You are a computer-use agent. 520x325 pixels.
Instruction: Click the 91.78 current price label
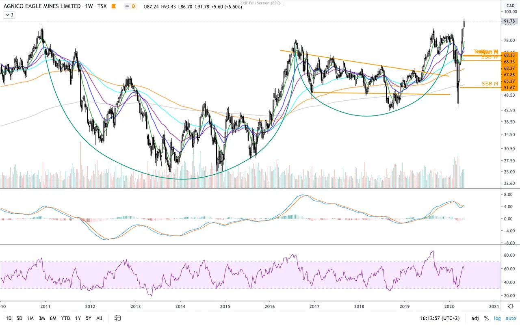coord(509,22)
